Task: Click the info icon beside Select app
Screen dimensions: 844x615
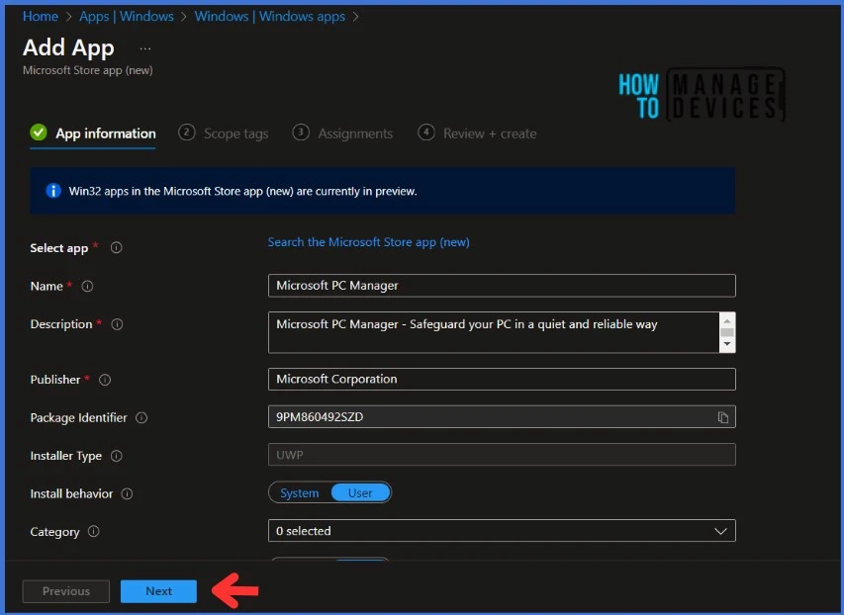Action: [117, 247]
